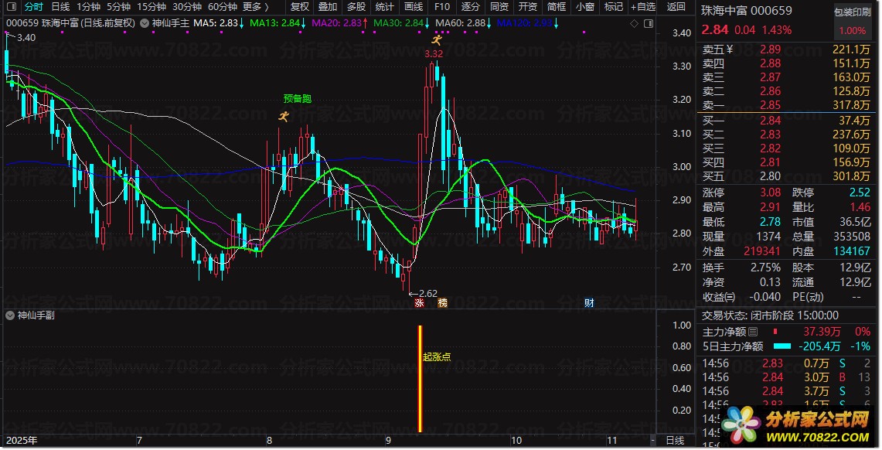Click the blue MA120 label
This screenshot has height=450, width=882.
(528, 23)
